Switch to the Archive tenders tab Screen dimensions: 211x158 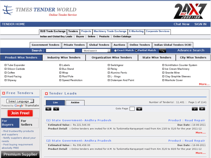(x=75, y=103)
